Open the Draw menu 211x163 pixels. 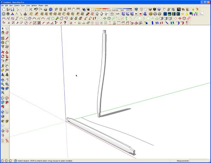click(x=23, y=6)
